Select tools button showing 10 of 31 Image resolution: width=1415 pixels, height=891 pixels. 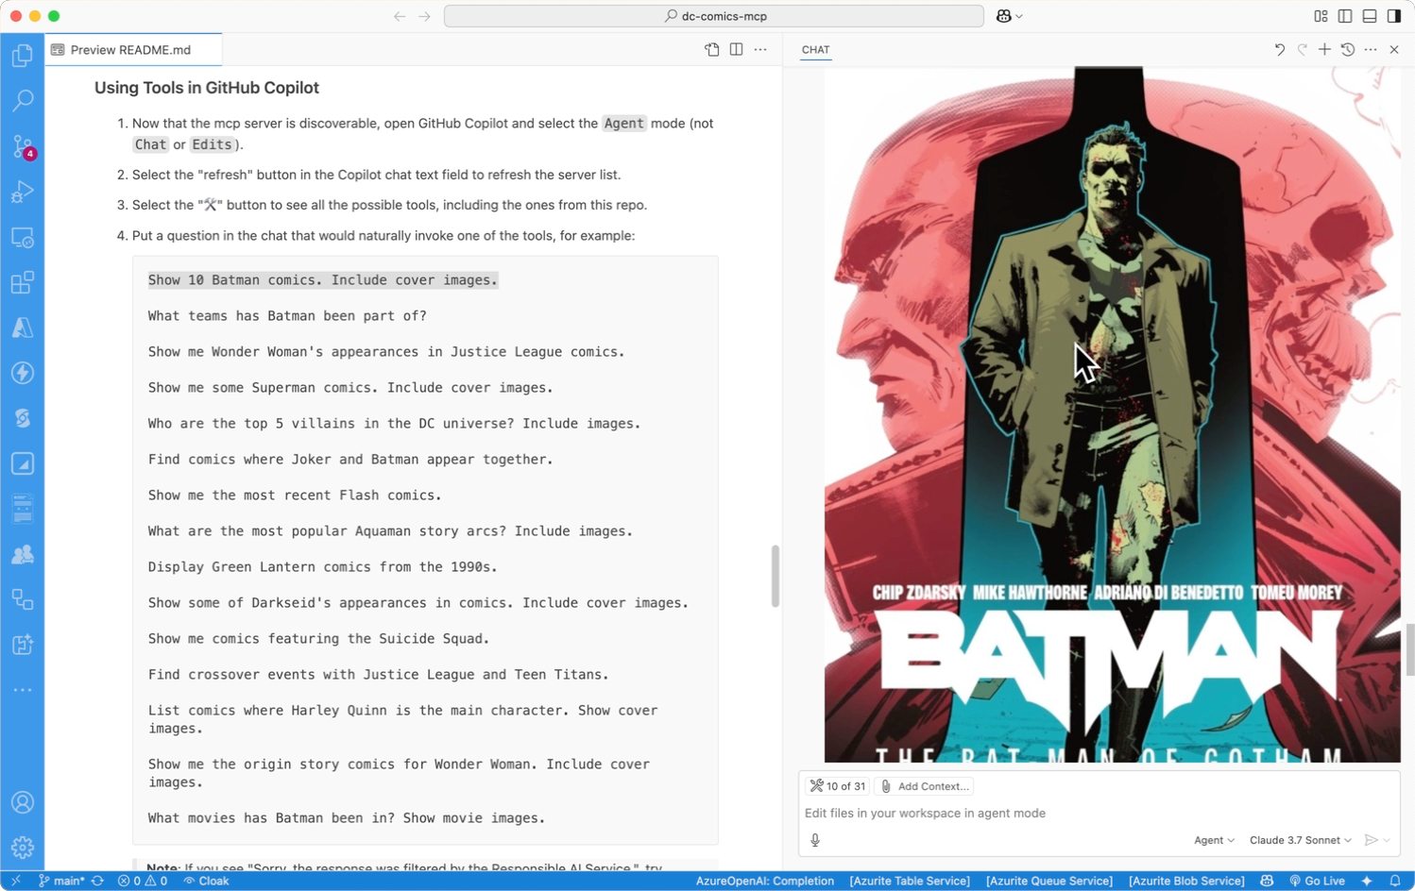click(837, 786)
